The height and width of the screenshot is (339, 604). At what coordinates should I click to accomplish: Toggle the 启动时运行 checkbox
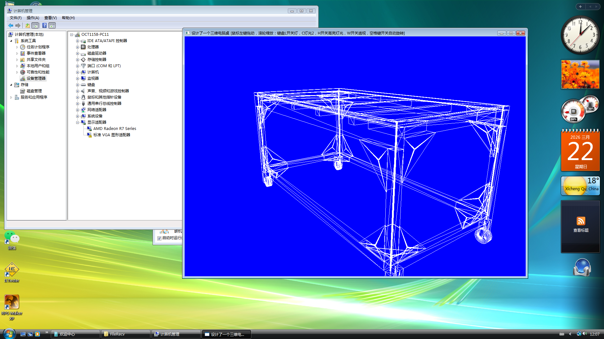point(159,238)
